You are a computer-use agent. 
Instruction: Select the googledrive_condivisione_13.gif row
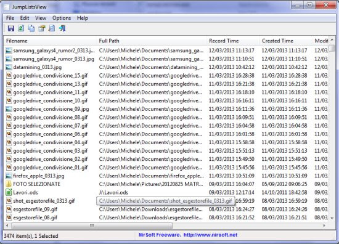coord(166,84)
